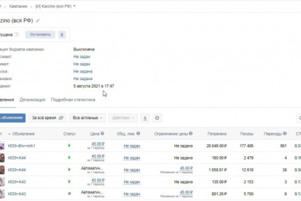Toggle the gray stopped status in the row with 801.26 ₽
The image size is (301, 201).
pyautogui.click(x=69, y=193)
